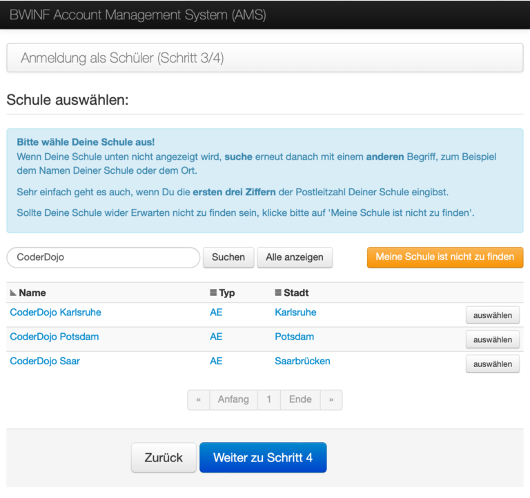Screen dimensions: 530x498
Task: Go to next page with » arrow
Action: (331, 400)
